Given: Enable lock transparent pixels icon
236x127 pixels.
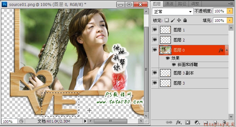Looking at the screenshot, I should [x=166, y=20].
